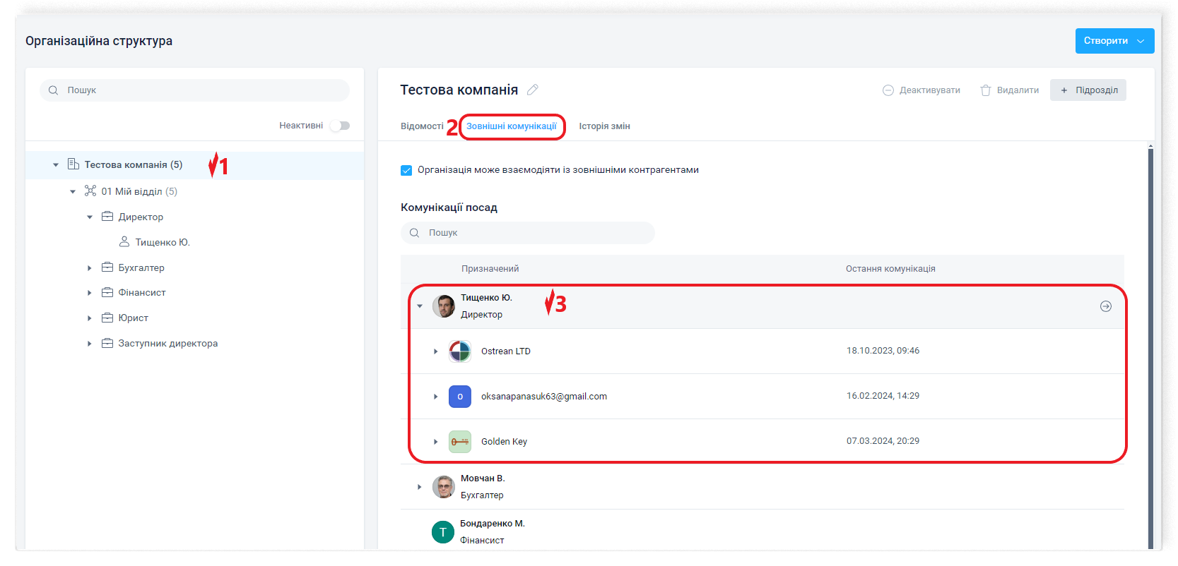Click the blue avatar for oksanapanasuk63@gmail.com
This screenshot has width=1178, height=566.
[459, 397]
